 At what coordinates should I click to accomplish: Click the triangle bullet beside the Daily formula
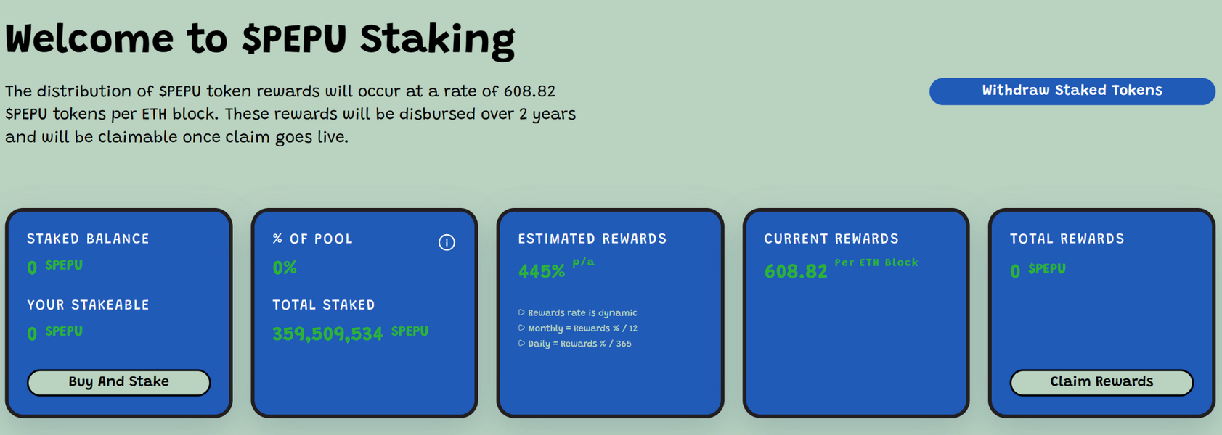coord(521,344)
